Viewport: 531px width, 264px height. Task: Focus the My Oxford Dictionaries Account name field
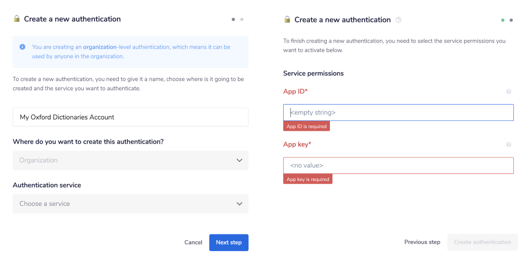point(130,117)
